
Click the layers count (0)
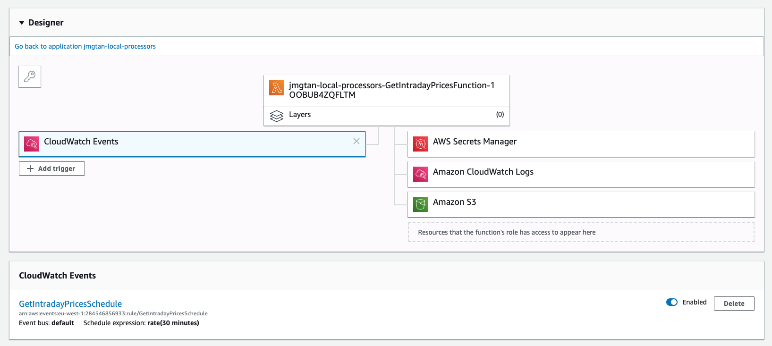[500, 114]
